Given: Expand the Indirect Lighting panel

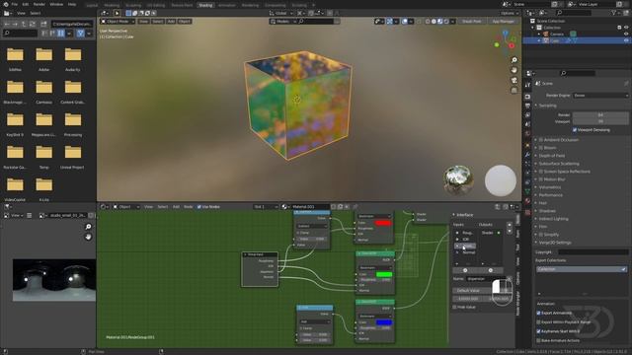Looking at the screenshot, I should 553,219.
